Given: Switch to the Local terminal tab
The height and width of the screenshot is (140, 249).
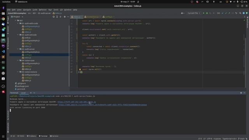Looking at the screenshot, I should [x=23, y=93].
